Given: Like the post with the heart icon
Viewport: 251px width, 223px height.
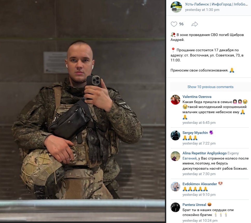Looking at the screenshot, I should 174,24.
